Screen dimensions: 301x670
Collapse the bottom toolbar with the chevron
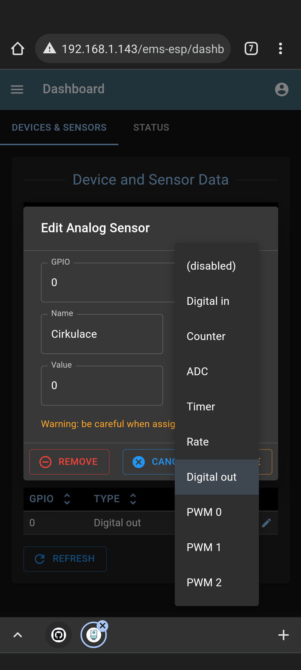[x=18, y=635]
